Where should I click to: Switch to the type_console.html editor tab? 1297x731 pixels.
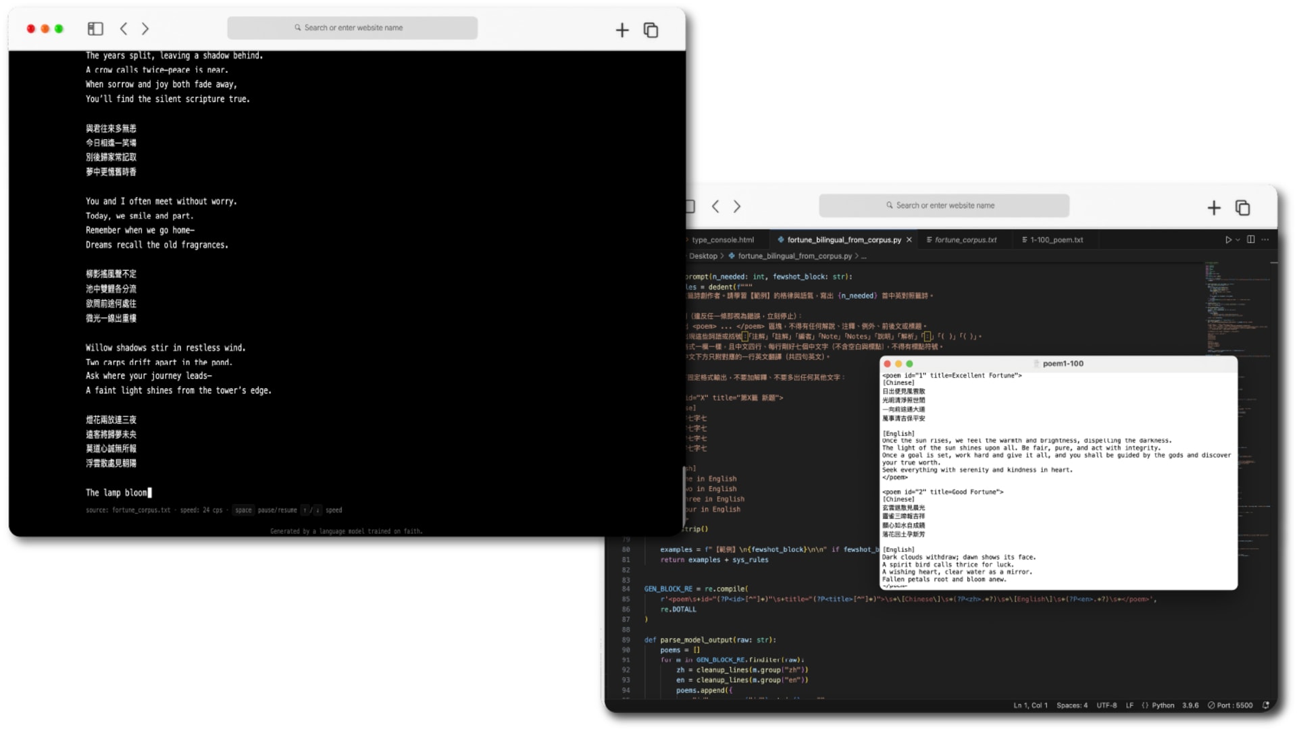pos(723,240)
